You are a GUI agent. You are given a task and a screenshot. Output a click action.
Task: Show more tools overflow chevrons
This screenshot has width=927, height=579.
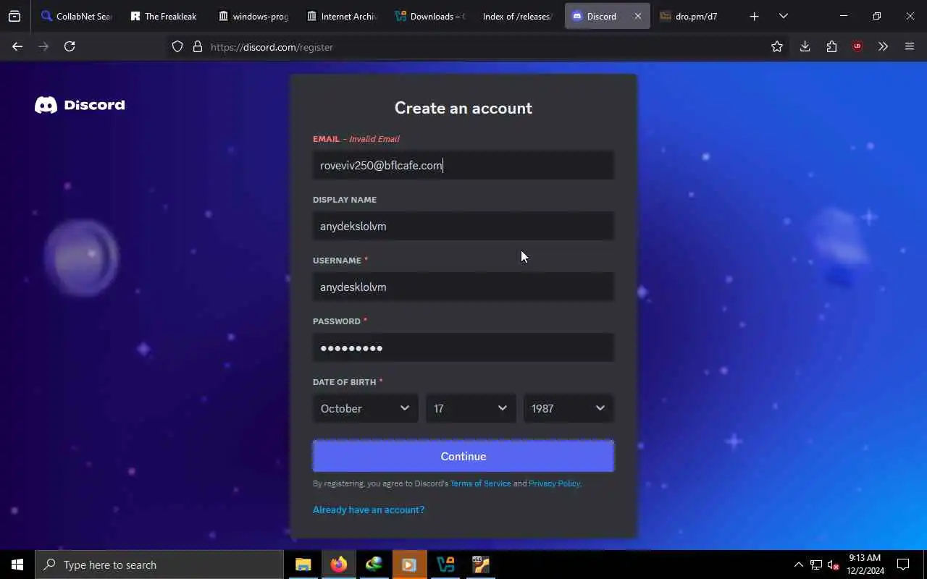pos(883,46)
